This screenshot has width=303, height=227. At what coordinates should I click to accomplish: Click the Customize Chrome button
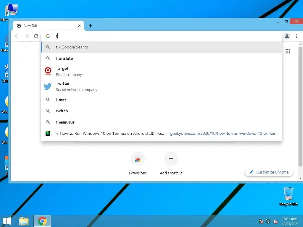point(269,172)
